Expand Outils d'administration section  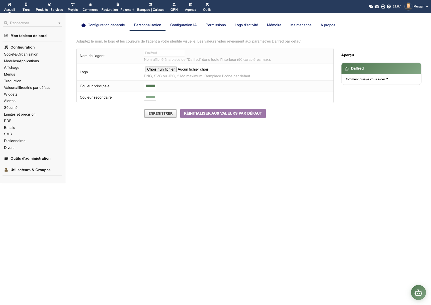[x=30, y=158]
